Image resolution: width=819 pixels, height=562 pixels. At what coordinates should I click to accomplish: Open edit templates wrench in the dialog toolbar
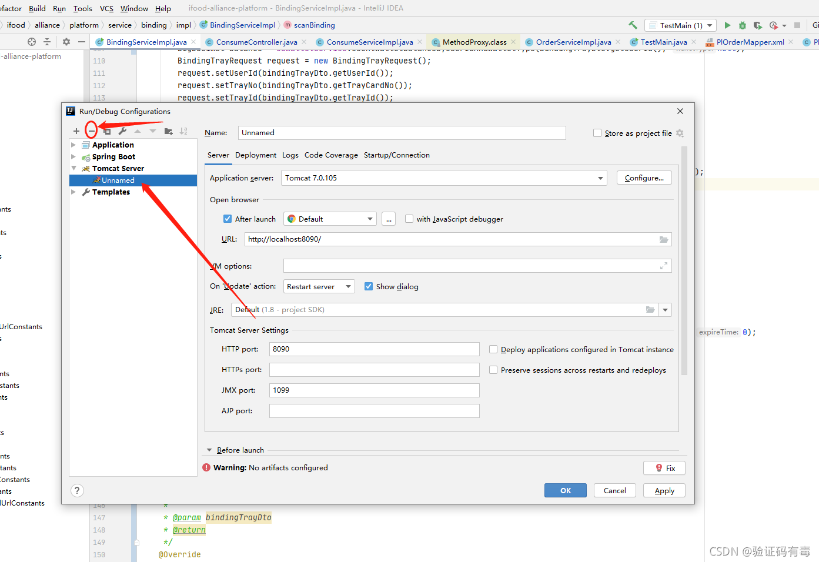[x=122, y=131]
